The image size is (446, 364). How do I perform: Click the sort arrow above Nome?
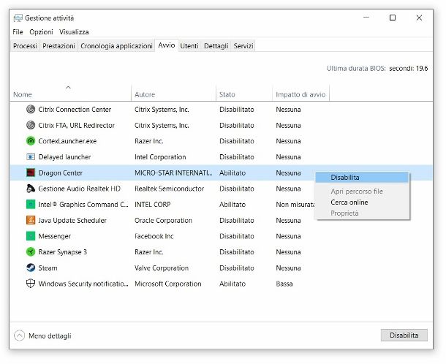click(68, 87)
